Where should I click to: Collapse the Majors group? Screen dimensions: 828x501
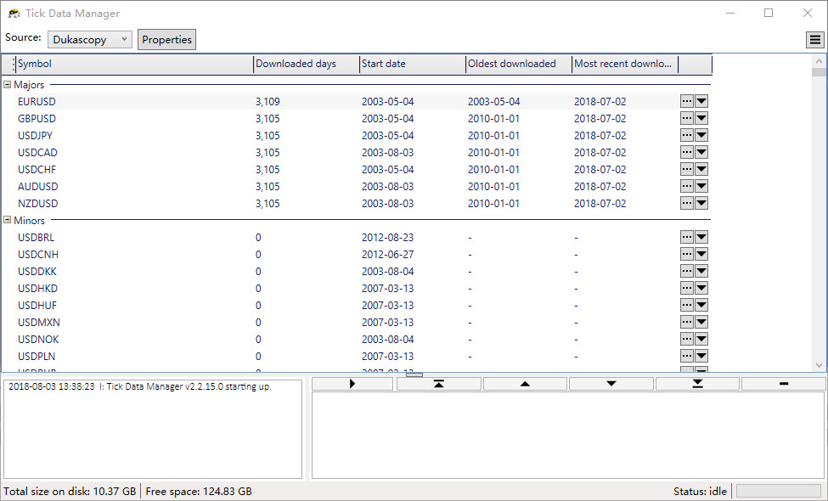[x=8, y=85]
